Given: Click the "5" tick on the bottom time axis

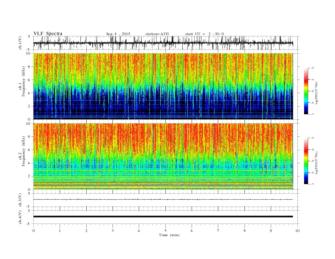Looking at the screenshot, I should pyautogui.click(x=165, y=231).
